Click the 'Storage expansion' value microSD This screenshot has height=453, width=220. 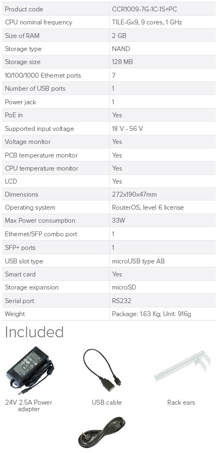pyautogui.click(x=124, y=287)
